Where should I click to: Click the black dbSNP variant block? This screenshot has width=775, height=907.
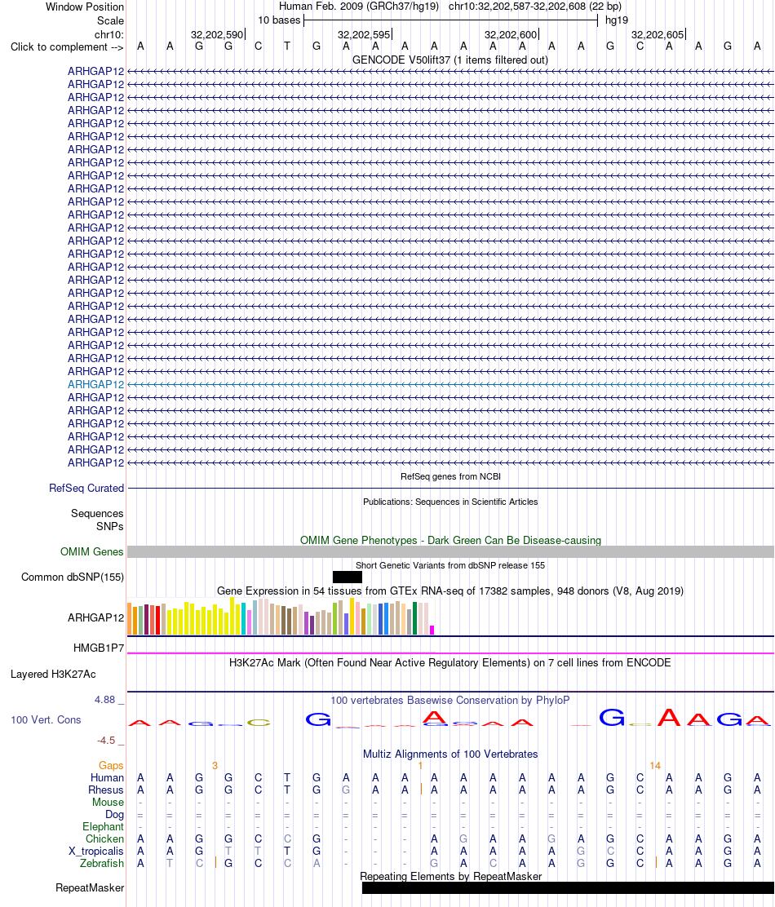(x=347, y=577)
